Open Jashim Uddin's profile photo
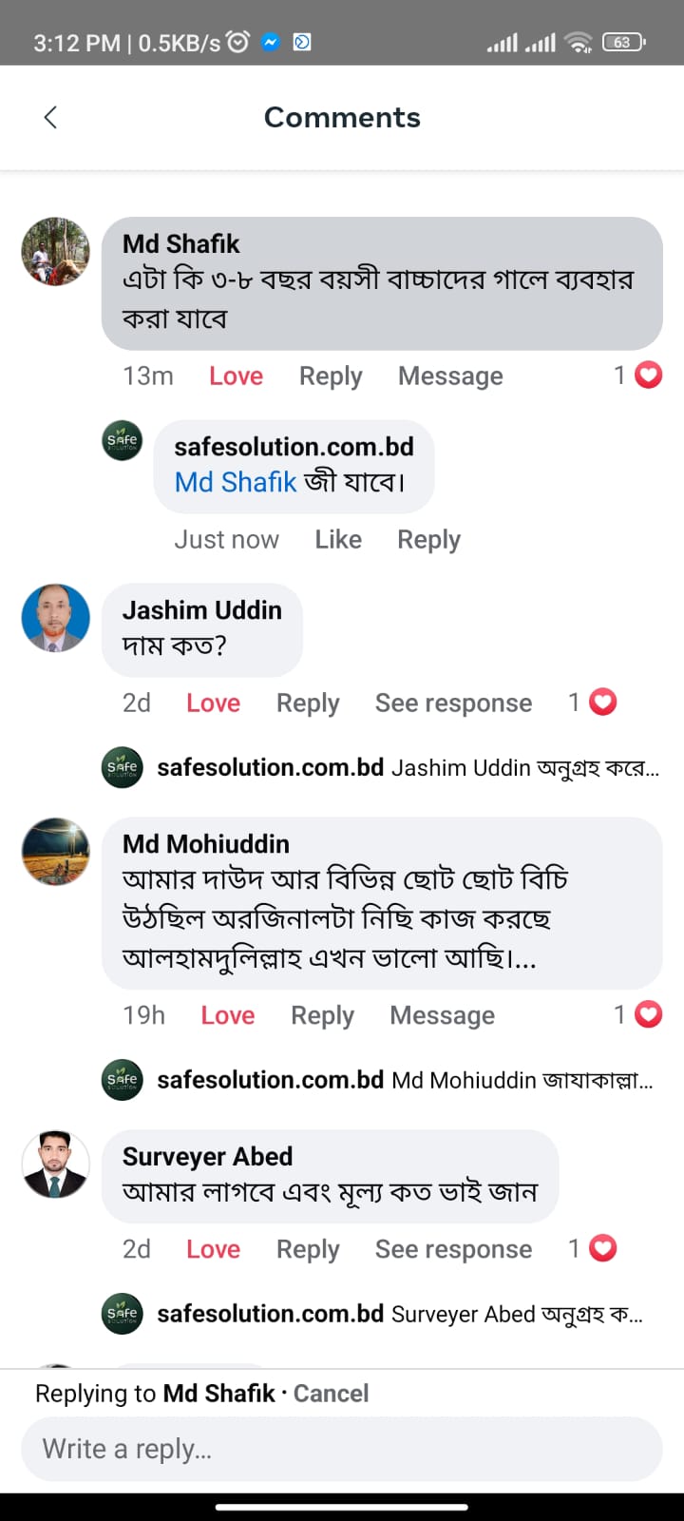 [x=56, y=618]
